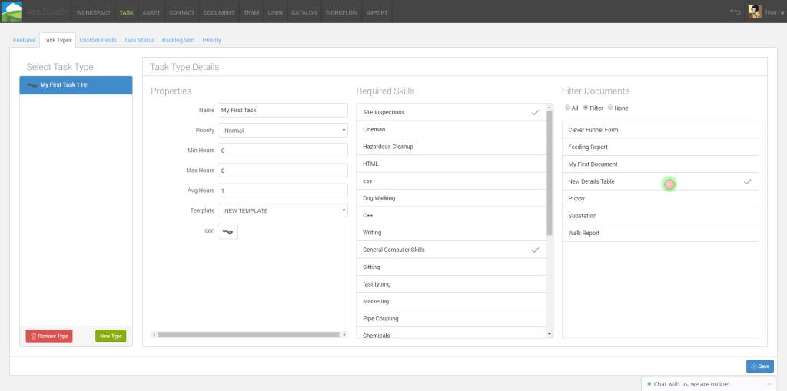Screen dimensions: 787x391
Task: Select the Substation document row
Action: click(660, 216)
